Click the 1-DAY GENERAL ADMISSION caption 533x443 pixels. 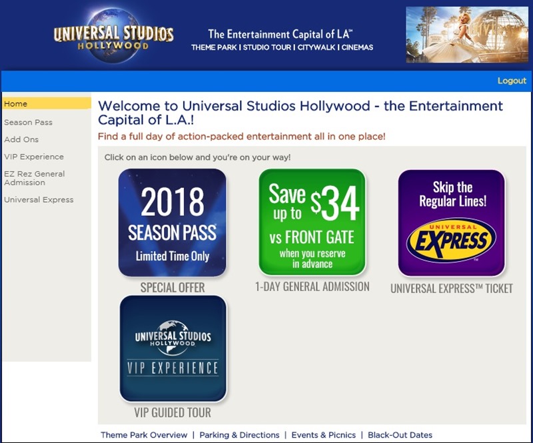(x=312, y=286)
